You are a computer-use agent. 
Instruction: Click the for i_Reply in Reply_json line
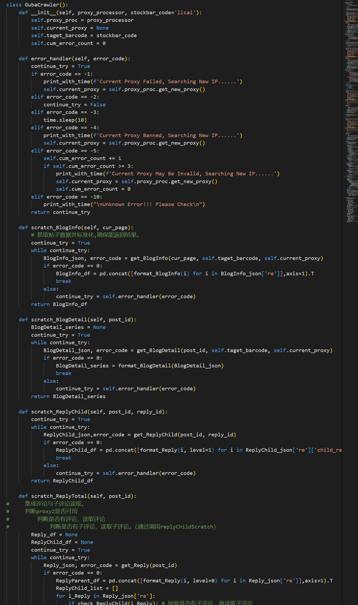[105, 596]
